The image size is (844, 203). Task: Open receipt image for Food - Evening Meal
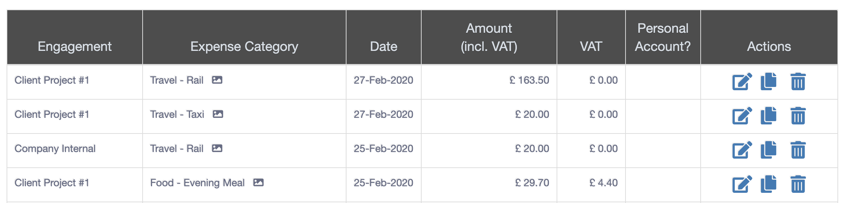[258, 183]
